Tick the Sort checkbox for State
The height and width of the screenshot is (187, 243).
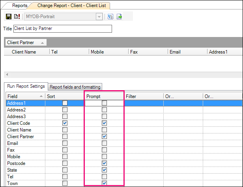point(65,170)
